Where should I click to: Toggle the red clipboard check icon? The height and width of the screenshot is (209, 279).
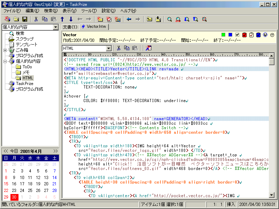pos(244,34)
